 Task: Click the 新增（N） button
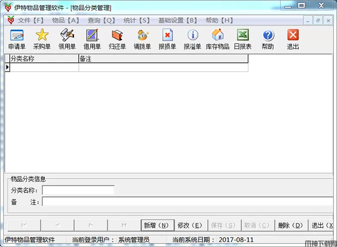pos(157,225)
